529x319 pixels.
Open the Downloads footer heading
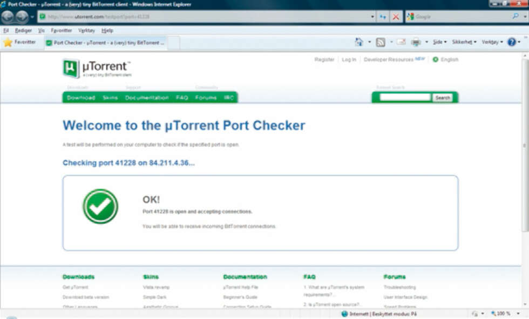click(78, 277)
